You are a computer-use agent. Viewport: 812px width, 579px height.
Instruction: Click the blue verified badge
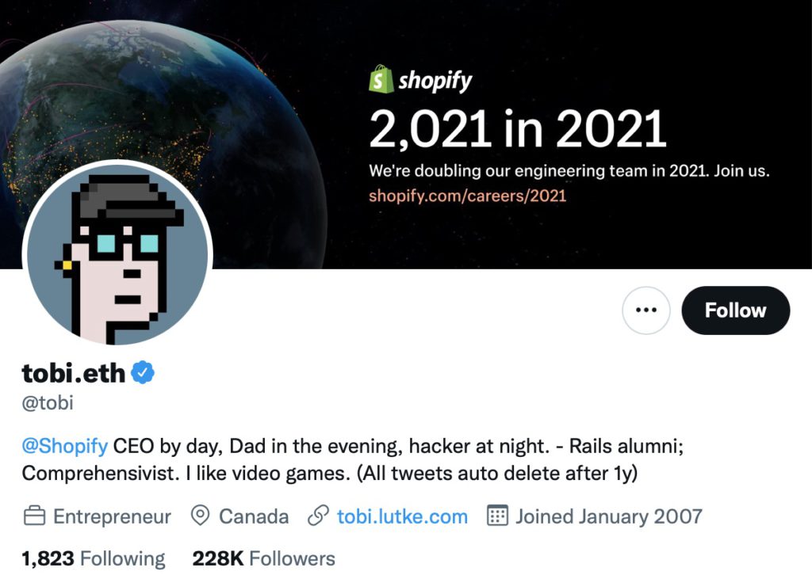coord(143,372)
